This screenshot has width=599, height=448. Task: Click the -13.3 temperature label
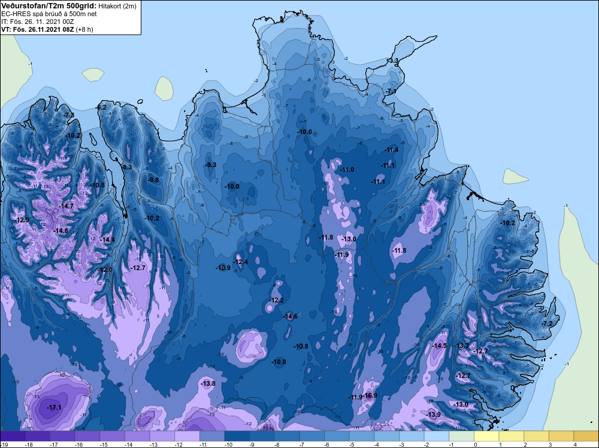(x=461, y=346)
